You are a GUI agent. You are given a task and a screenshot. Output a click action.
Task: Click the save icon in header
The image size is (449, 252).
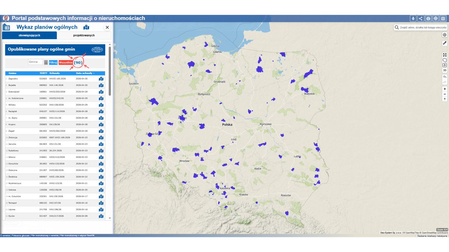(x=443, y=18)
